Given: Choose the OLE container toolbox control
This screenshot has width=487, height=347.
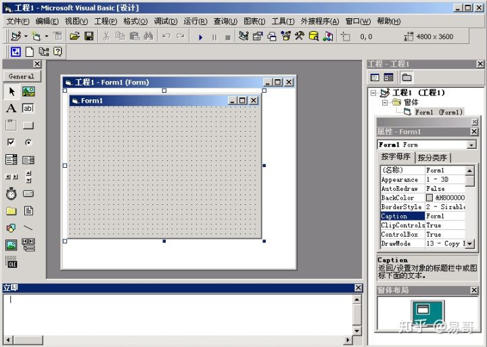Looking at the screenshot, I should click(x=11, y=262).
